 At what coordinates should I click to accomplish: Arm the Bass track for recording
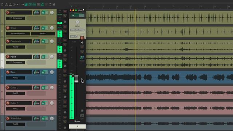[x=8, y=72]
